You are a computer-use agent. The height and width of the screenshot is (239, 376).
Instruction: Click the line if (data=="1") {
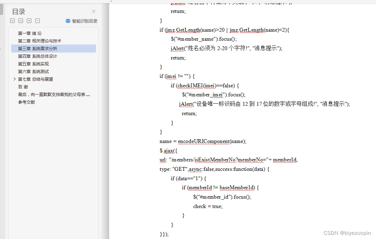point(188,178)
